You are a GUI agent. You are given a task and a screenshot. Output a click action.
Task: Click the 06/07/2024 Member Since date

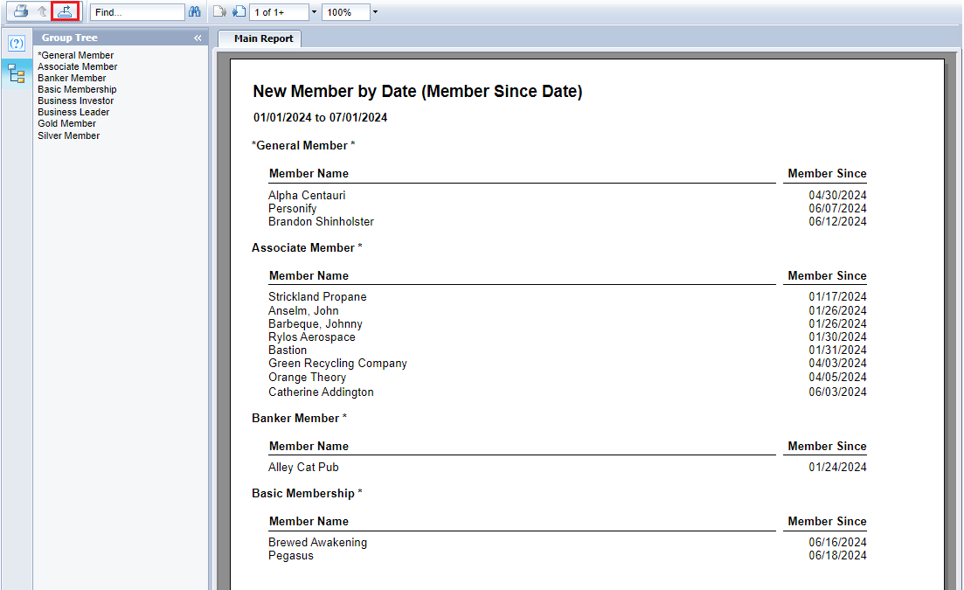[x=837, y=208]
